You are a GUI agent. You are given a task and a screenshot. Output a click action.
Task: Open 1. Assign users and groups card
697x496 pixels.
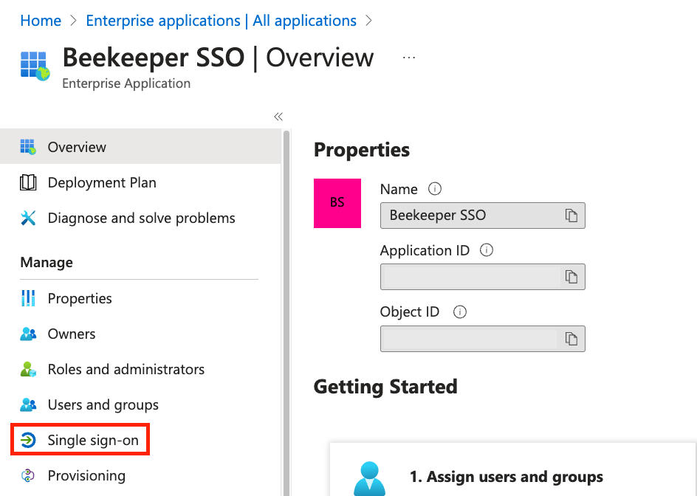pyautogui.click(x=513, y=469)
